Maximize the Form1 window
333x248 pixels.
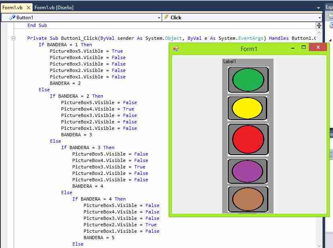pos(304,47)
